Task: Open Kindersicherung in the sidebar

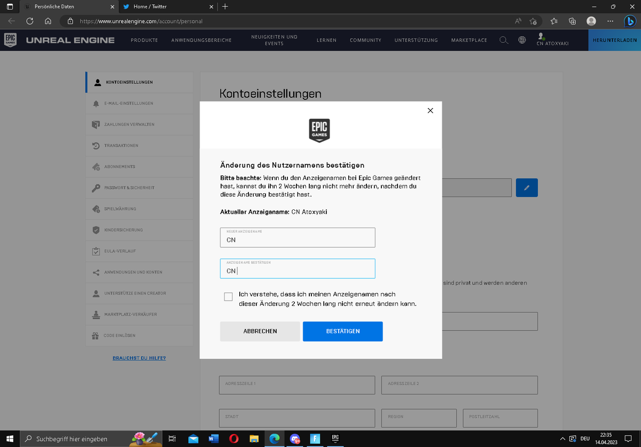Action: tap(139, 230)
